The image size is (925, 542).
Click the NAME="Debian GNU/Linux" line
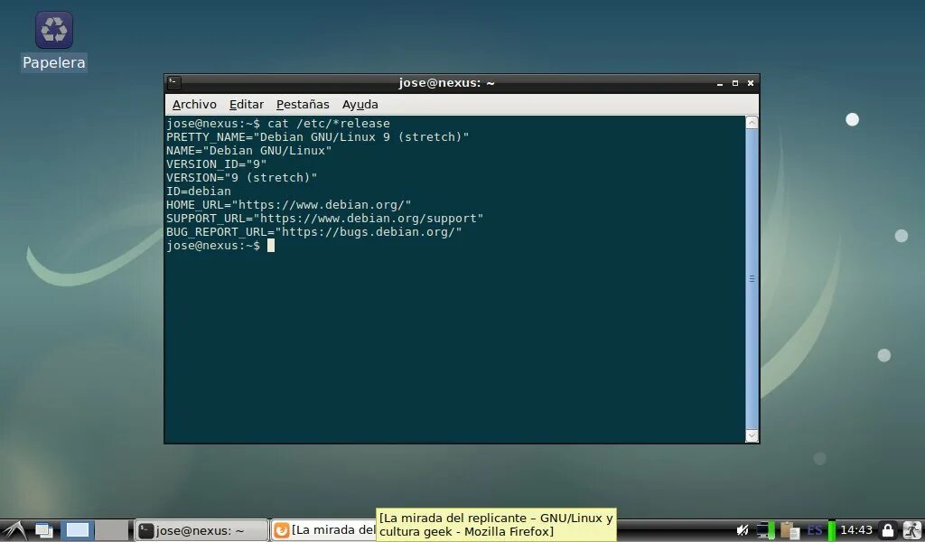pos(249,150)
